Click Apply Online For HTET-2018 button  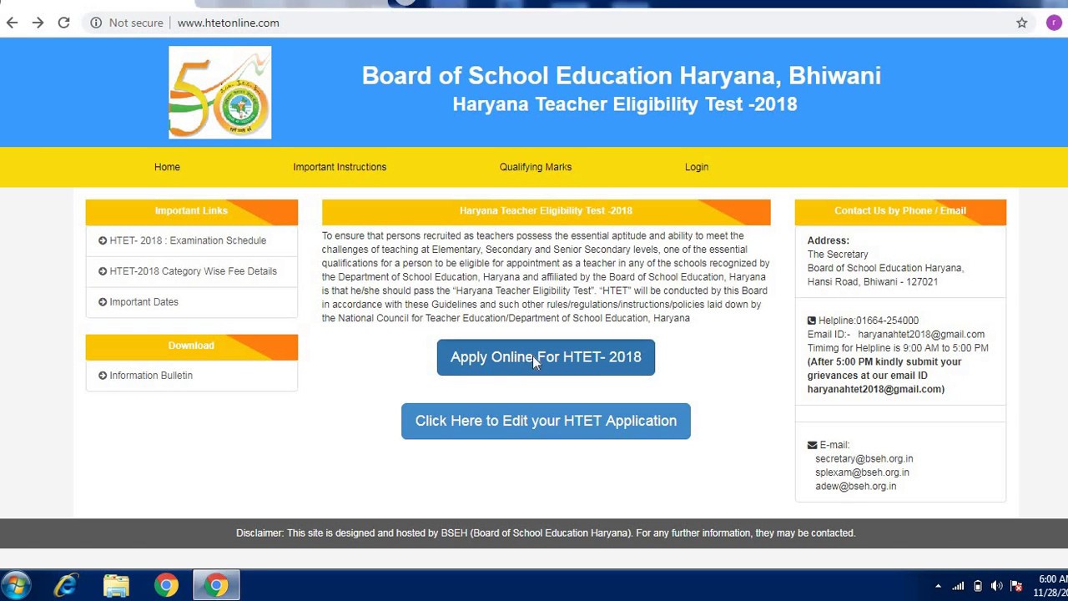coord(546,357)
